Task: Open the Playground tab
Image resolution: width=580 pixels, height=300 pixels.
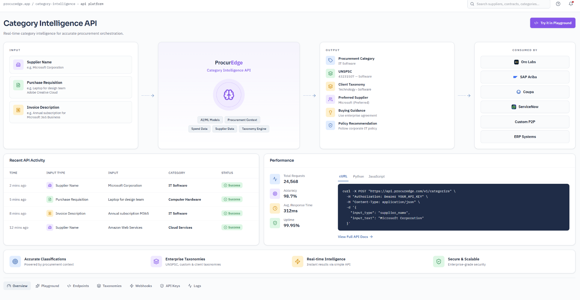Action: [x=47, y=286]
